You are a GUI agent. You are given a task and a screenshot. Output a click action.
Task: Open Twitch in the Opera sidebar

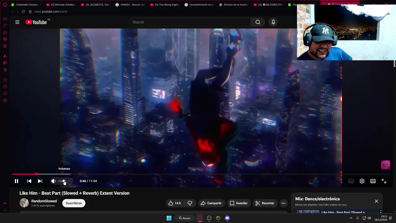(5, 63)
